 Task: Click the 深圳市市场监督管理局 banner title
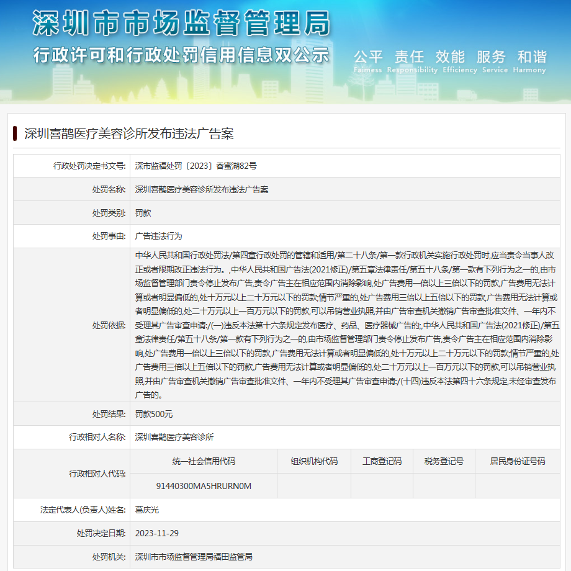click(181, 24)
